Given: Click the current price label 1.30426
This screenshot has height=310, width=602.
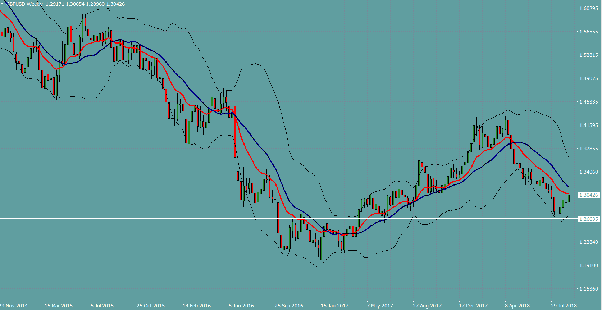Looking at the screenshot, I should coord(589,195).
